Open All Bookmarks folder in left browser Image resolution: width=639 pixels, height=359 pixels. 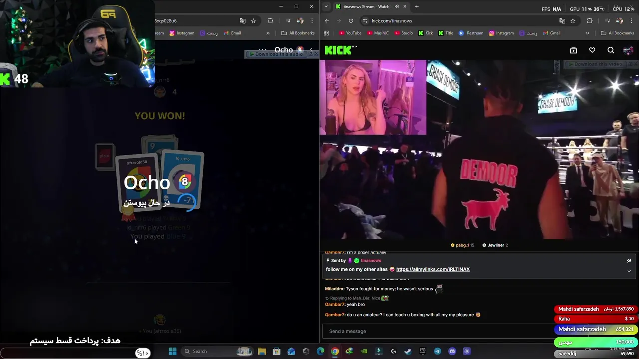[298, 33]
